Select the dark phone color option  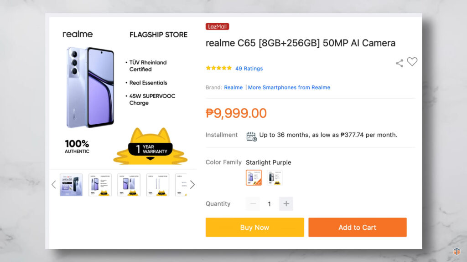tap(274, 177)
